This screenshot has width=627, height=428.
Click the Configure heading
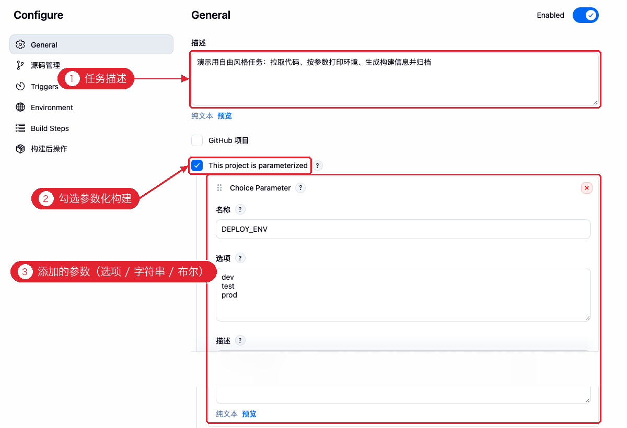[x=39, y=15]
